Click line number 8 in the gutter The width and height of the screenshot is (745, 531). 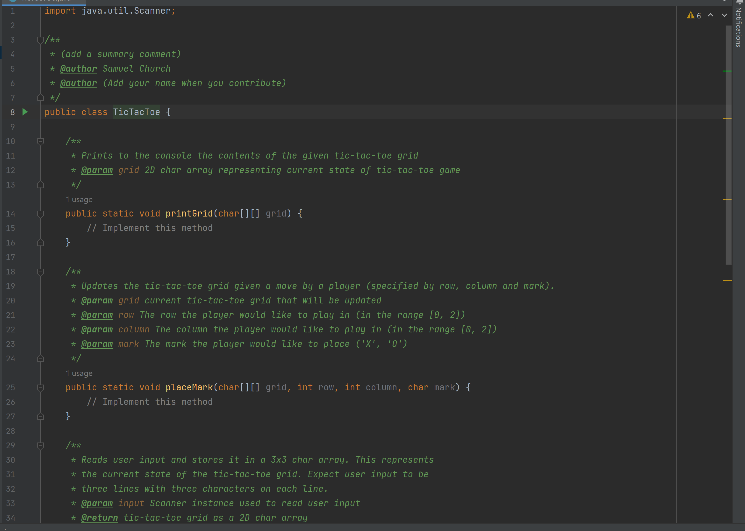point(12,112)
